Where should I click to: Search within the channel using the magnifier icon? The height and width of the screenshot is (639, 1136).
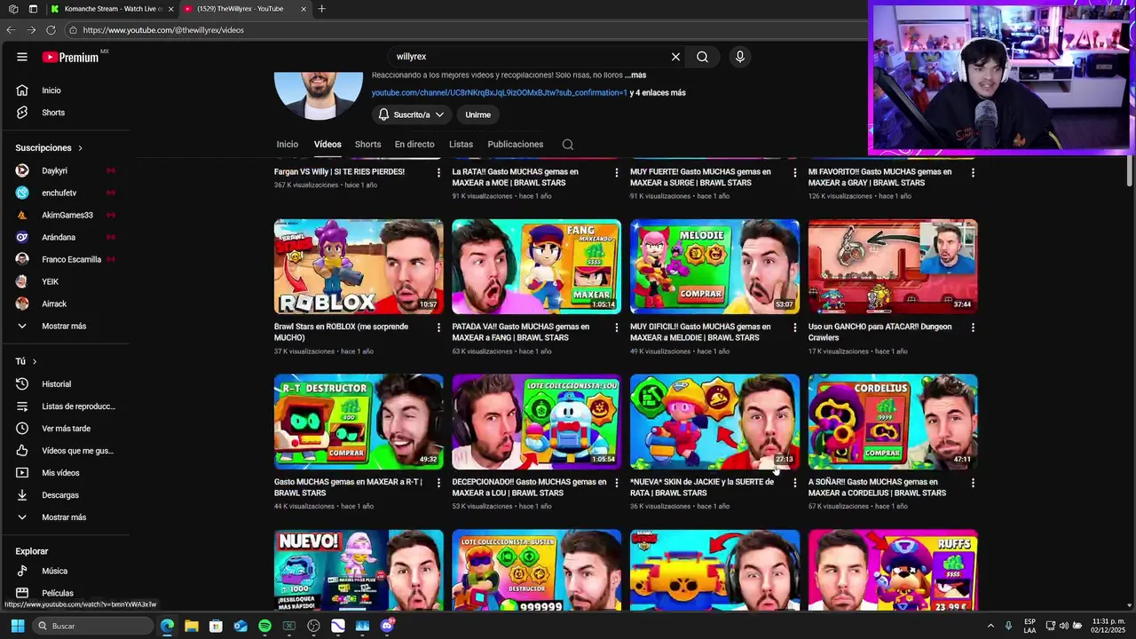[568, 145]
